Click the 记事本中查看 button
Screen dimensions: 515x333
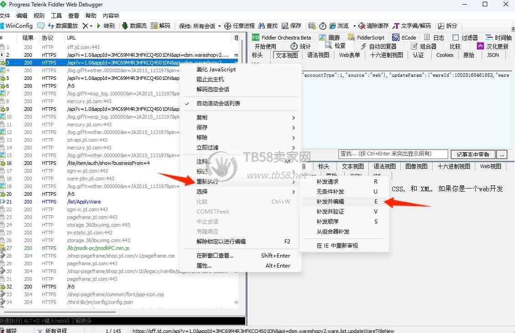click(x=473, y=154)
